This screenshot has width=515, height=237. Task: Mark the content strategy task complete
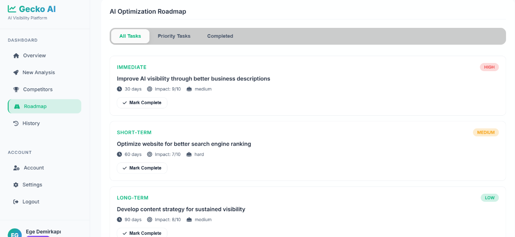pos(142,233)
